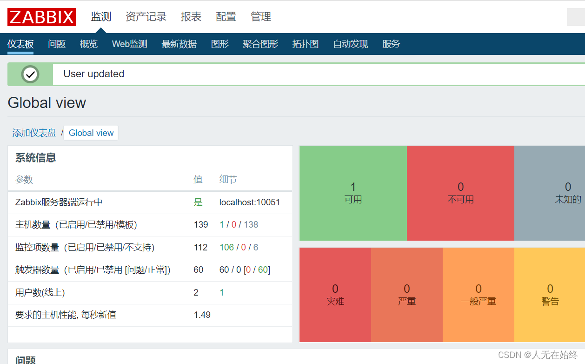Viewport: 585px width, 364px height.
Task: Click the 灾难 severity block
Action: [335, 295]
